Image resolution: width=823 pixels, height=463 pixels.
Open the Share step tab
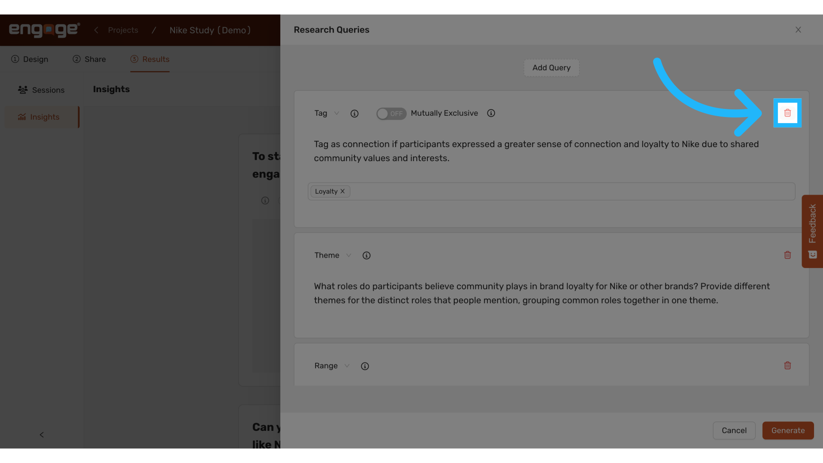click(x=89, y=59)
